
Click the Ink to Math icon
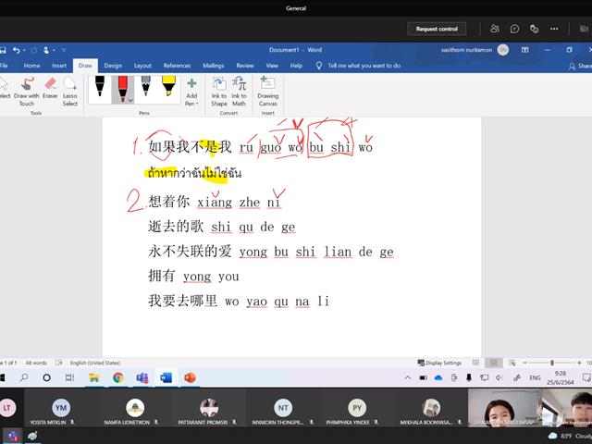(239, 92)
